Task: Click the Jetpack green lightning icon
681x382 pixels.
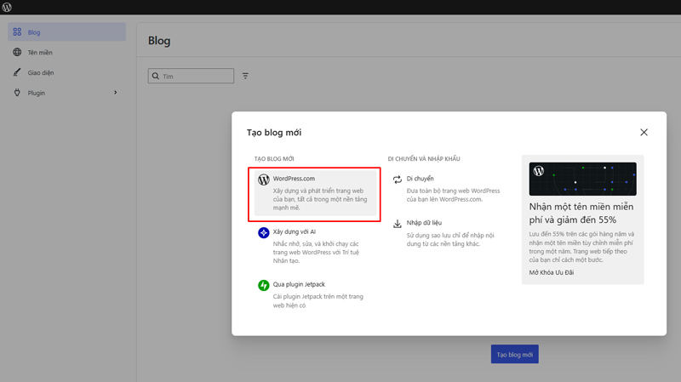Action: click(264, 285)
